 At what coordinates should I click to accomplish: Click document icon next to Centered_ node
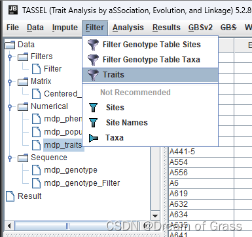click(x=36, y=94)
